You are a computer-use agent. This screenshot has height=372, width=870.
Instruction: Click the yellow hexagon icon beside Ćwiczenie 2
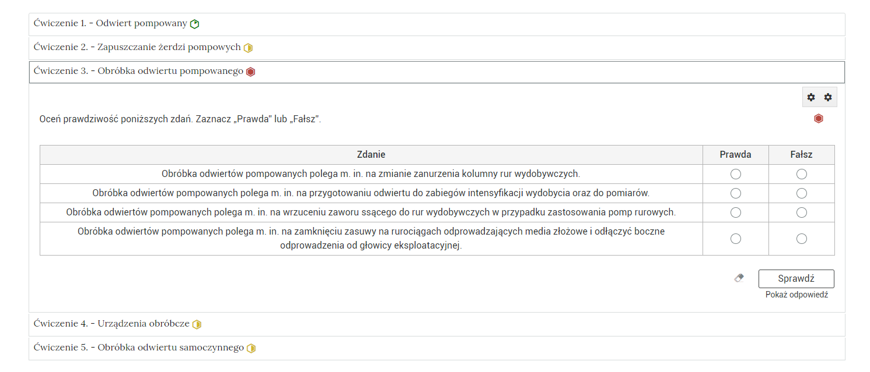[x=248, y=48]
